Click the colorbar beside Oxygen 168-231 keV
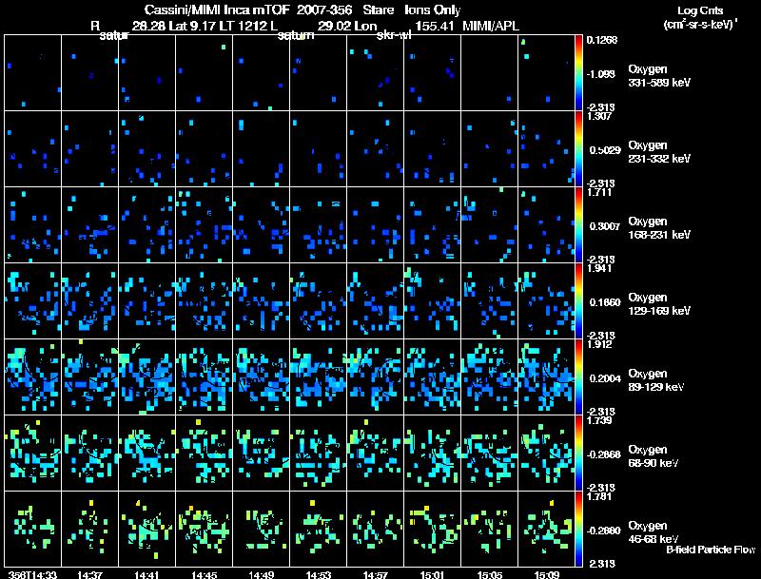This screenshot has height=579, width=761. pos(578,225)
